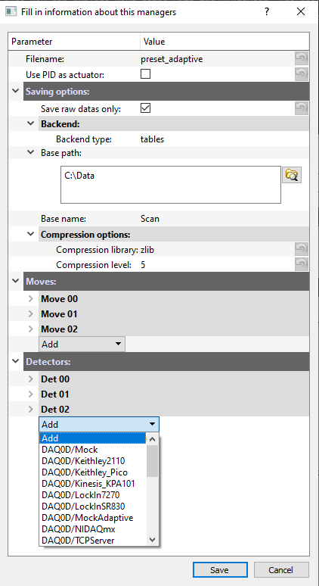The image size is (319, 586).
Task: Expand Move 02
Action: [31, 329]
